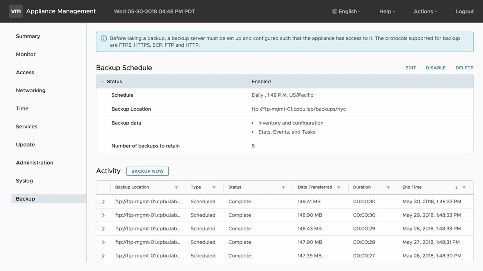Click the Backup Location column filter icon
483x271 pixels.
(176, 188)
